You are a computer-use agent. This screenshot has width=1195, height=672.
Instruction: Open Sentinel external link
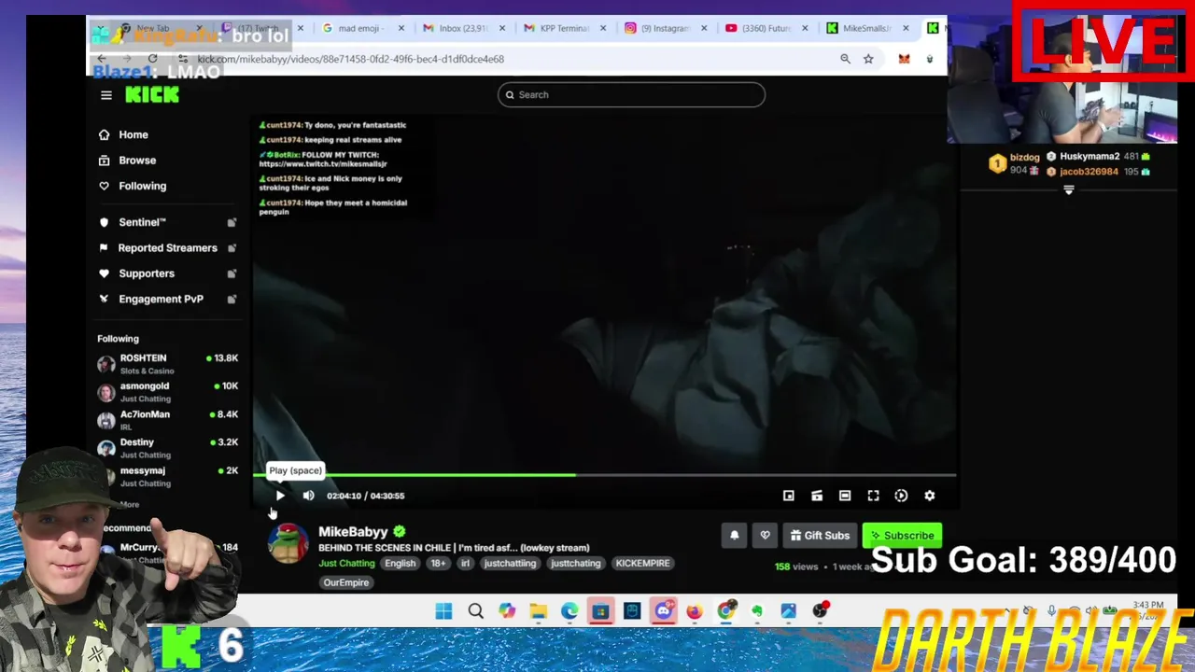pos(167,222)
